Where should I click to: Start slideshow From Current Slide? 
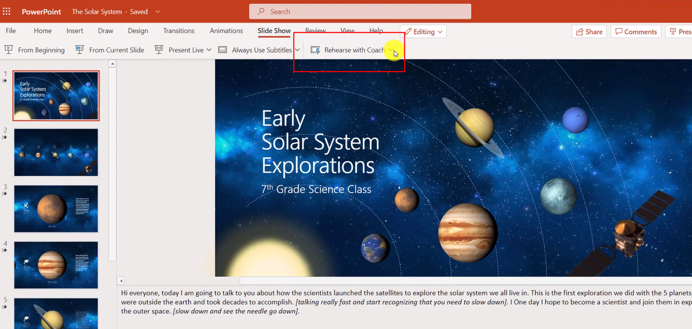[110, 50]
